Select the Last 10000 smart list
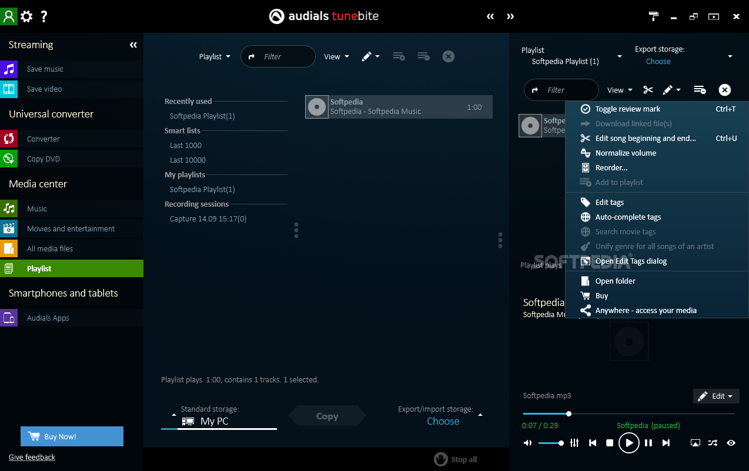Viewport: 749px width, 471px height. click(188, 160)
